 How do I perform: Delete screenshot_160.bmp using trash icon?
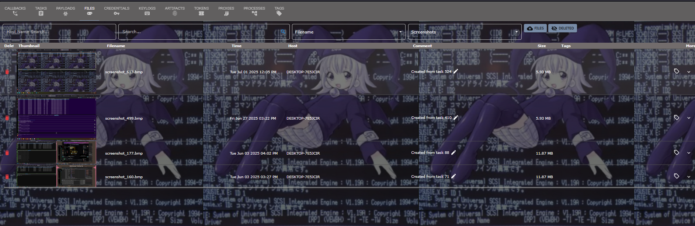click(7, 177)
